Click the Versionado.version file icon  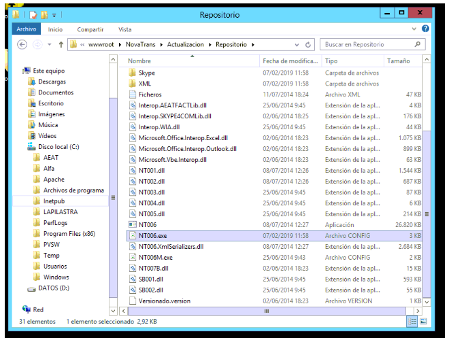click(x=133, y=301)
